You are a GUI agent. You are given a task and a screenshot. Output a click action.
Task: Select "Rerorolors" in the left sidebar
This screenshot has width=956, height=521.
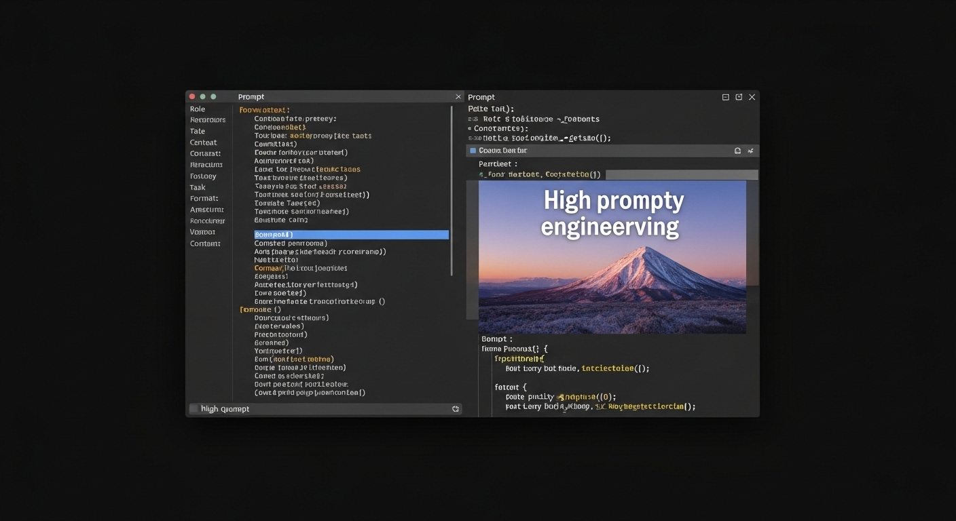[x=208, y=120]
